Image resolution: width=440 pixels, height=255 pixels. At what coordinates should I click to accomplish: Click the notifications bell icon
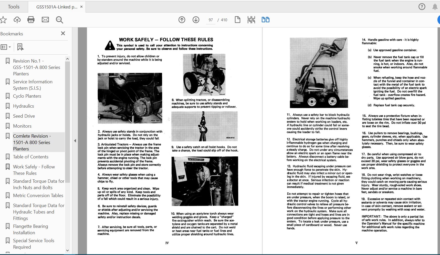coord(435,7)
